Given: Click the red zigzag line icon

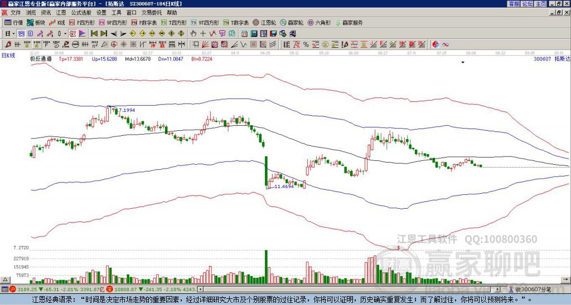Looking at the screenshot, I should [212, 34].
